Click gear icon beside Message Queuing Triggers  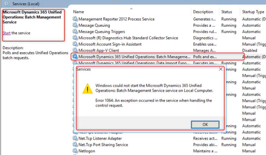coord(75,31)
